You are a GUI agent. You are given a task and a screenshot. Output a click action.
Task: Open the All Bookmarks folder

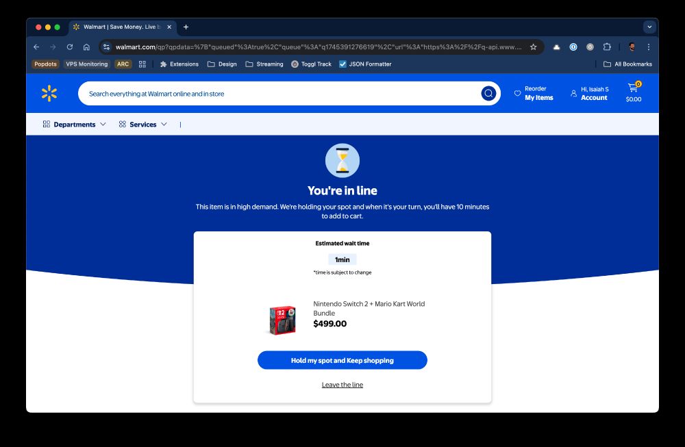[627, 64]
